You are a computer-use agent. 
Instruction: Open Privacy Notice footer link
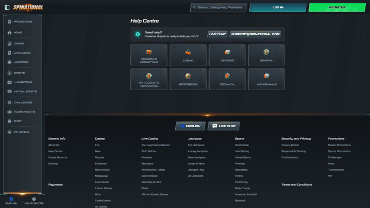point(290,145)
